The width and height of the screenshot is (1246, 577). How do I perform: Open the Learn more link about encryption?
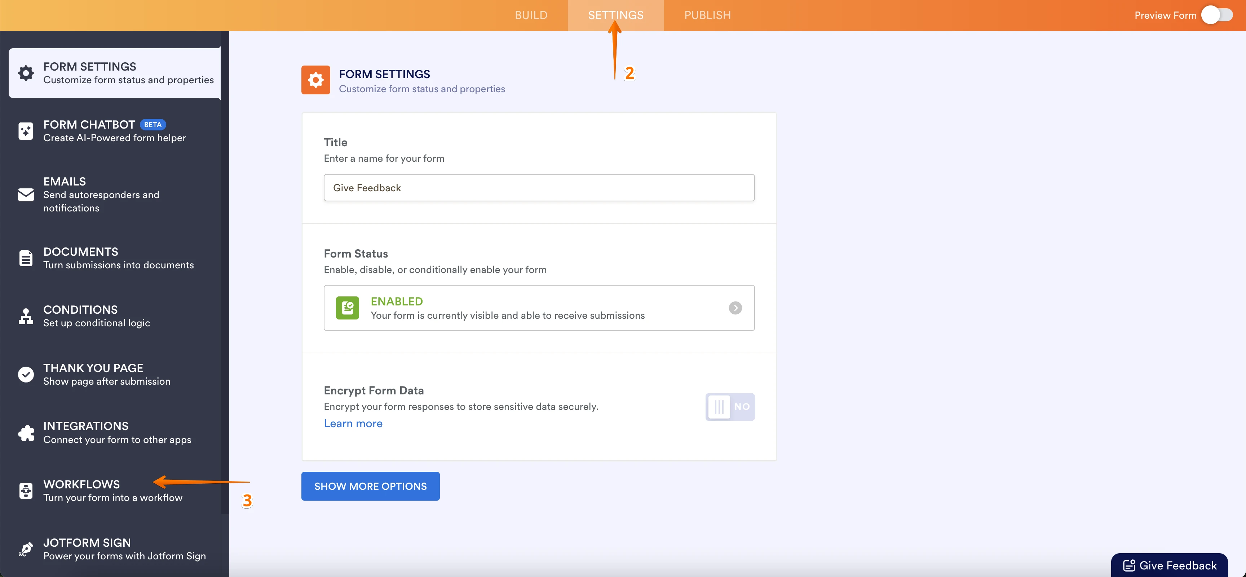[353, 423]
